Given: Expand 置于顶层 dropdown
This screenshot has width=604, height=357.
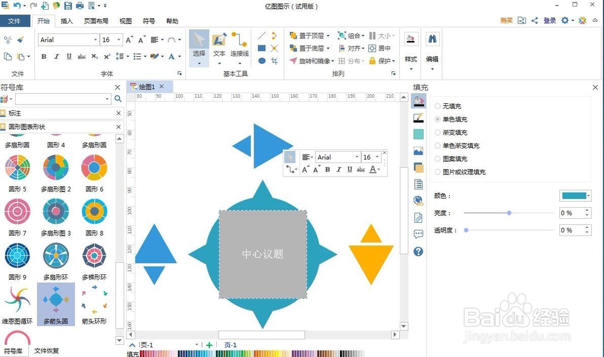Looking at the screenshot, I should pyautogui.click(x=328, y=36).
